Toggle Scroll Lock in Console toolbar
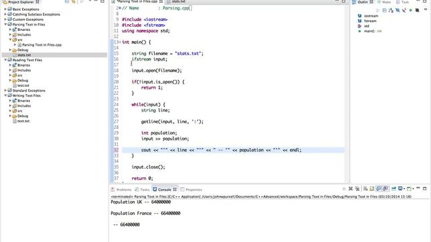Viewport: 431px width, 242px height. pyautogui.click(x=372, y=188)
